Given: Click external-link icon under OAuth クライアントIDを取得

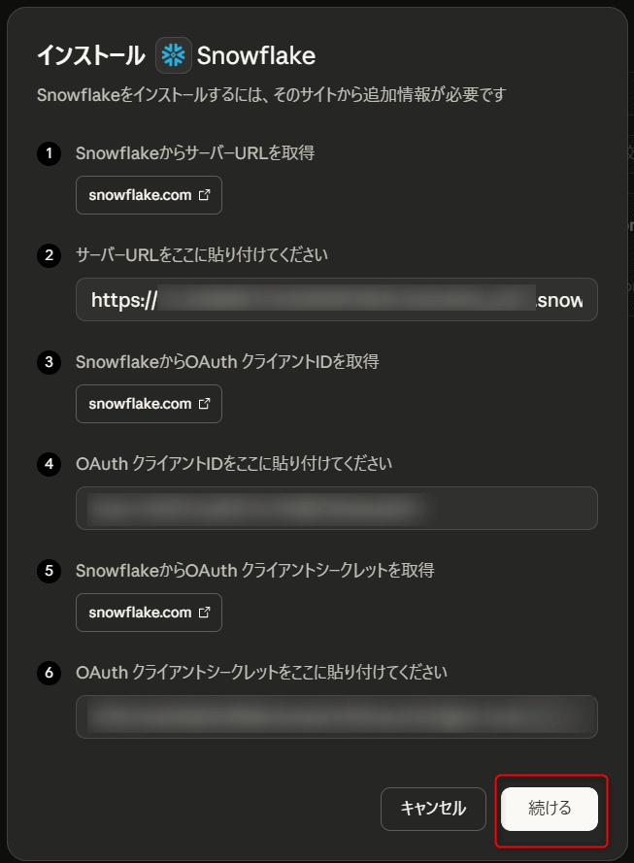Looking at the screenshot, I should point(204,404).
